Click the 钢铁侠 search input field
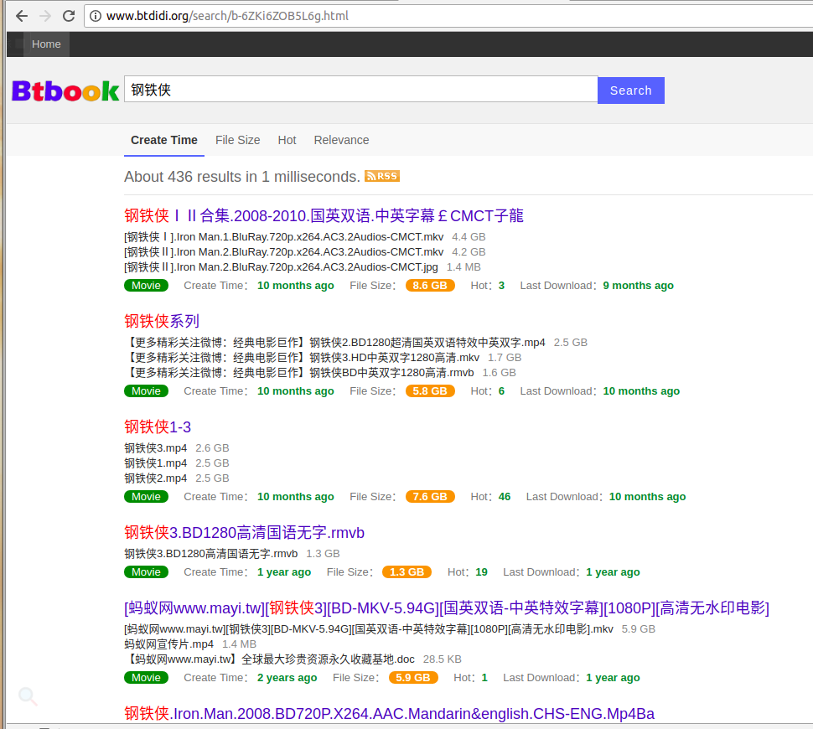The image size is (813, 729). click(x=361, y=90)
